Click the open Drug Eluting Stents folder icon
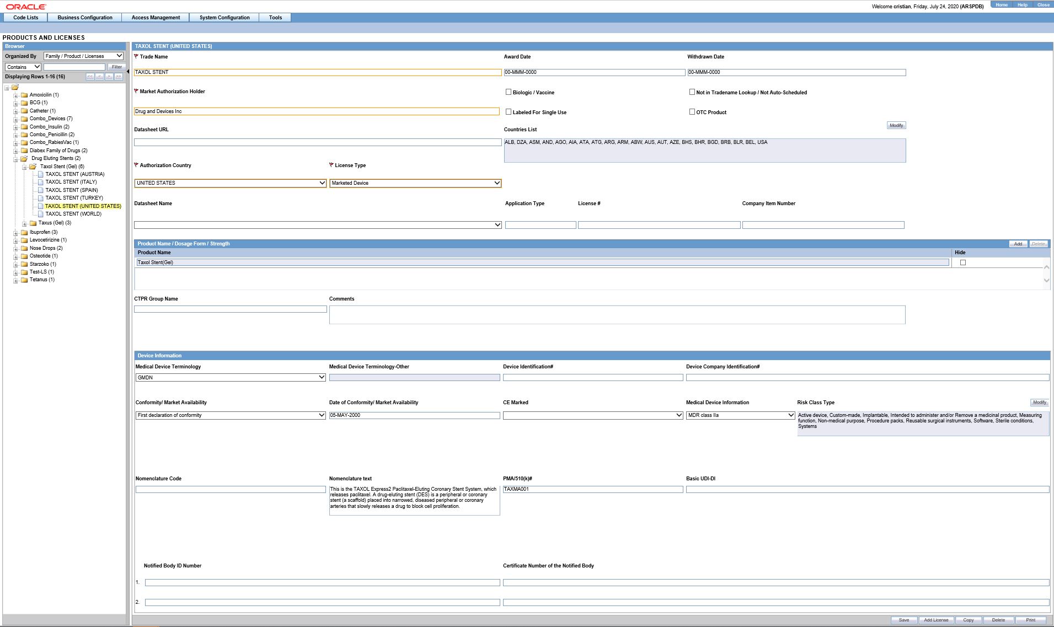This screenshot has width=1054, height=627. click(x=24, y=158)
